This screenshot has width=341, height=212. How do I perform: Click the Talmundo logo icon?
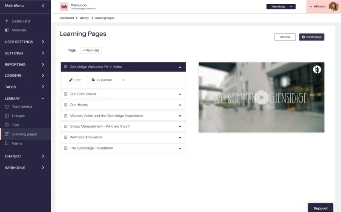[x=64, y=7]
